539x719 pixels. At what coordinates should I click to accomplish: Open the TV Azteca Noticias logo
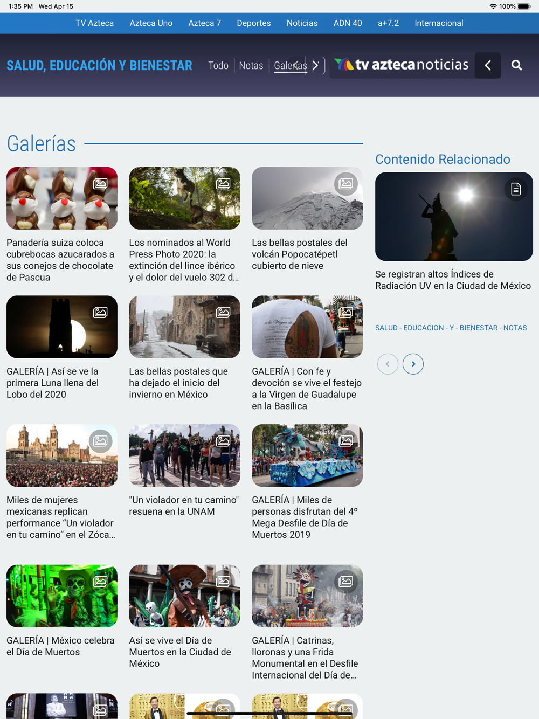402,65
